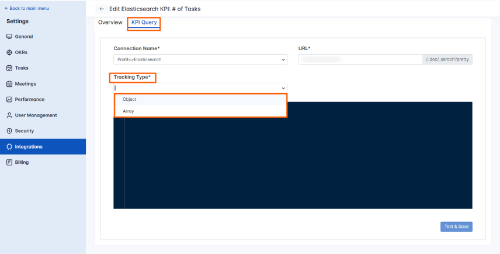Viewport: 500px width, 254px height.
Task: Click the User Management person icon
Action: (9, 115)
